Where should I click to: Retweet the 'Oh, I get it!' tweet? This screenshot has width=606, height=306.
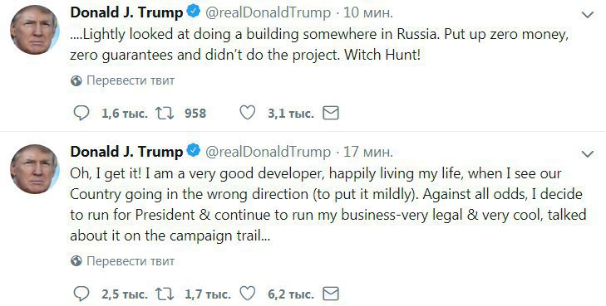pyautogui.click(x=165, y=294)
